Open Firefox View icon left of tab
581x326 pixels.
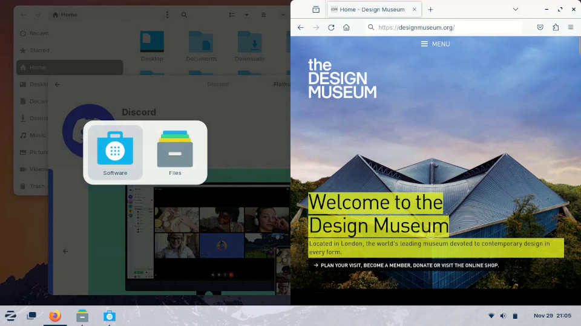click(316, 10)
